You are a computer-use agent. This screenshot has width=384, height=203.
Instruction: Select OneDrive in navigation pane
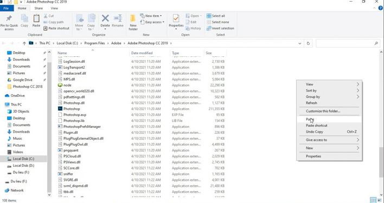click(18, 96)
